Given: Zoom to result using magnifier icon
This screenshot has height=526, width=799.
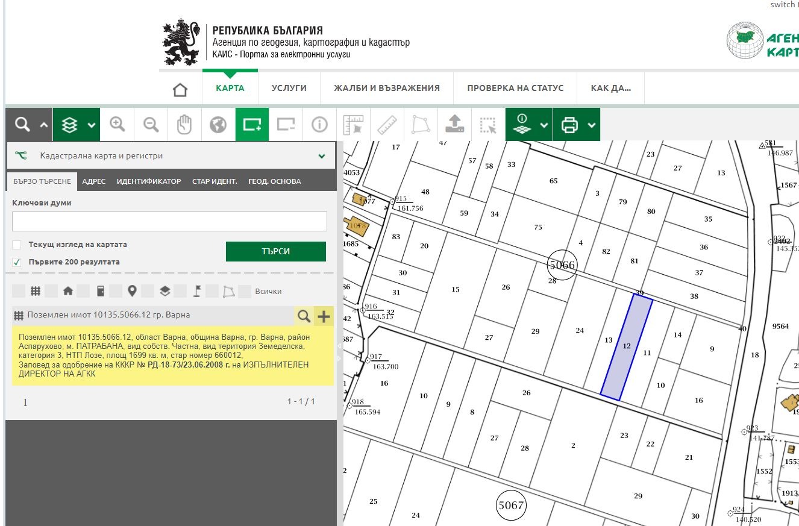Looking at the screenshot, I should pos(304,316).
